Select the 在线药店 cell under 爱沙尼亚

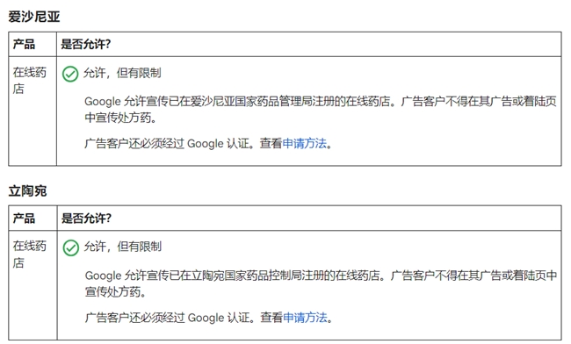pyautogui.click(x=33, y=111)
